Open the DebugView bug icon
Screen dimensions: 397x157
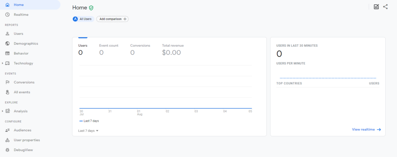click(8, 150)
